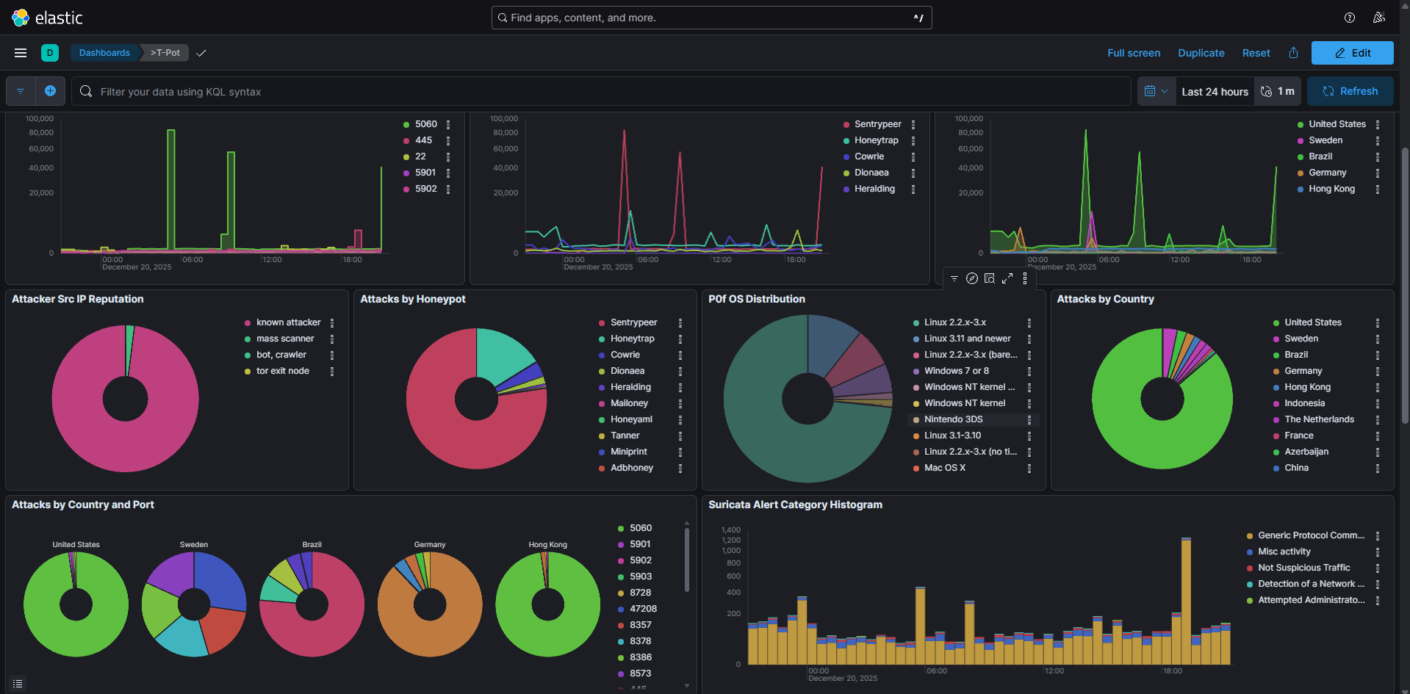This screenshot has height=694, width=1410.
Task: Select the Last 24 hours time range
Action: (x=1215, y=92)
